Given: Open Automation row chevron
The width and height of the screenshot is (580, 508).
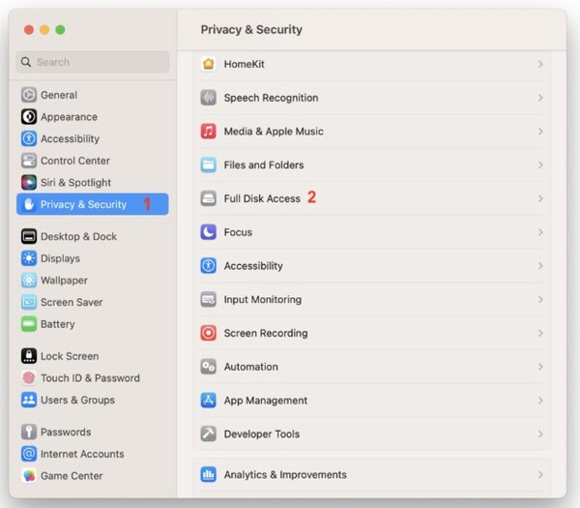Looking at the screenshot, I should click(x=540, y=367).
